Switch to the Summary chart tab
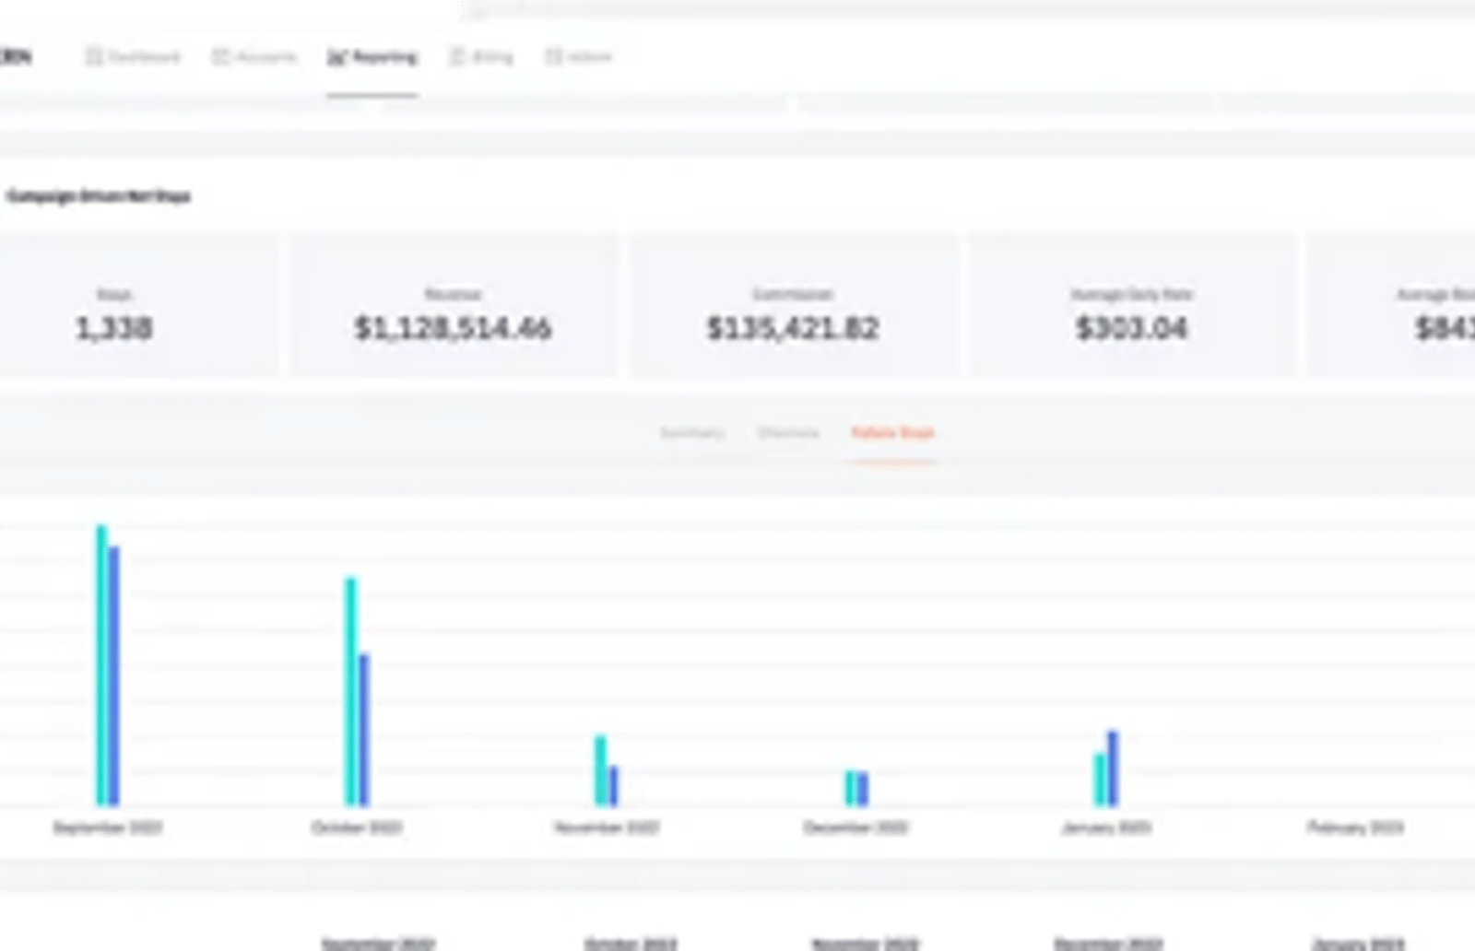 point(692,432)
